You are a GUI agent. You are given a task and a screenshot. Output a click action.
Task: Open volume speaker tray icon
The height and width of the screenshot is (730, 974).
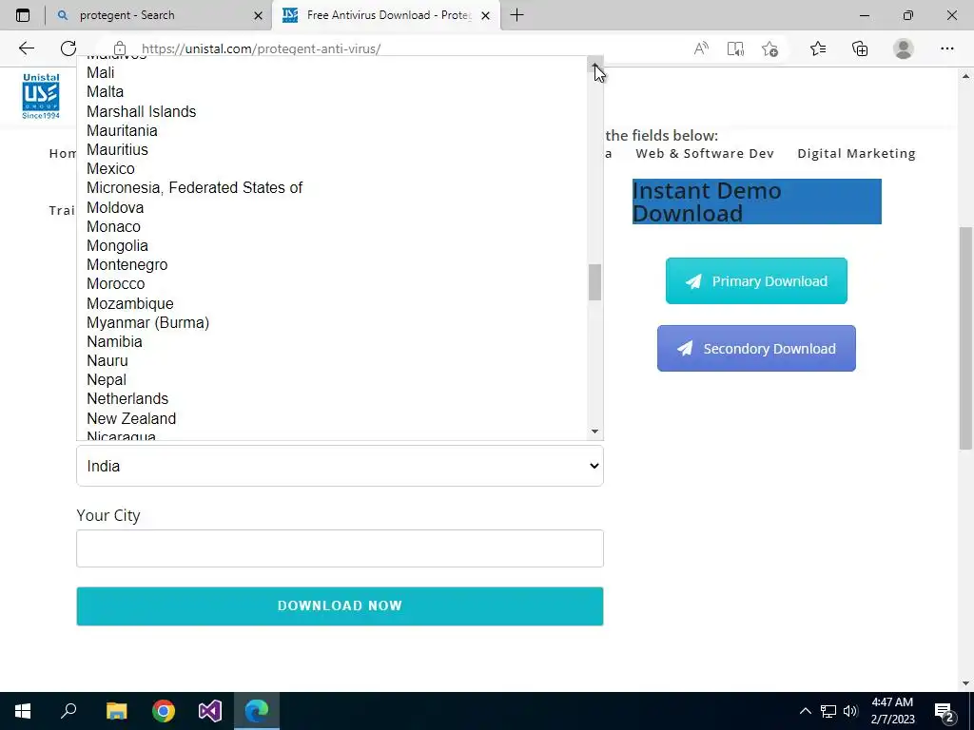coord(850,711)
